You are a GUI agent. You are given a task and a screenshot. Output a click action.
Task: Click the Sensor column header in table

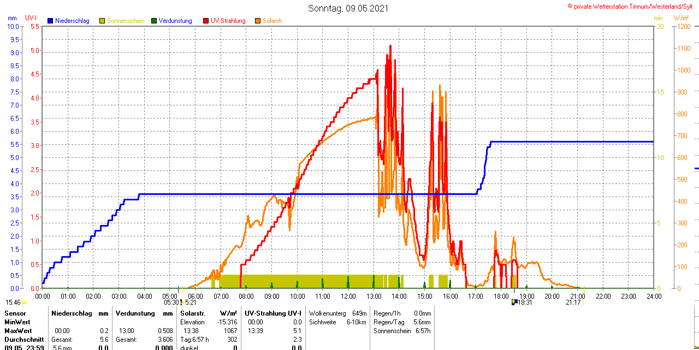pyautogui.click(x=15, y=313)
